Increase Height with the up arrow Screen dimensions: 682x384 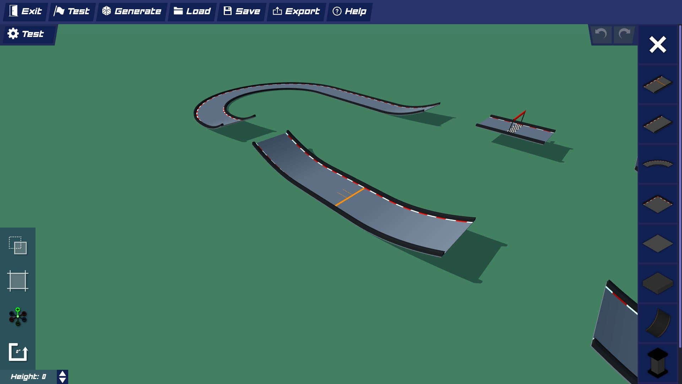(x=63, y=374)
